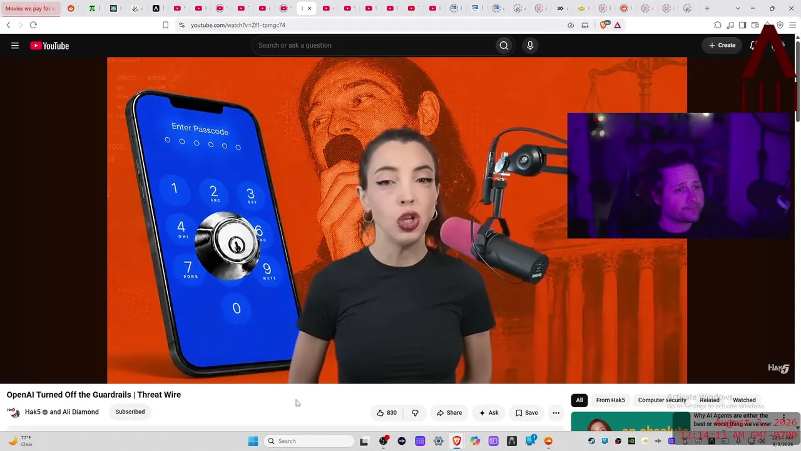Open the Brave main menu button

tap(792, 25)
